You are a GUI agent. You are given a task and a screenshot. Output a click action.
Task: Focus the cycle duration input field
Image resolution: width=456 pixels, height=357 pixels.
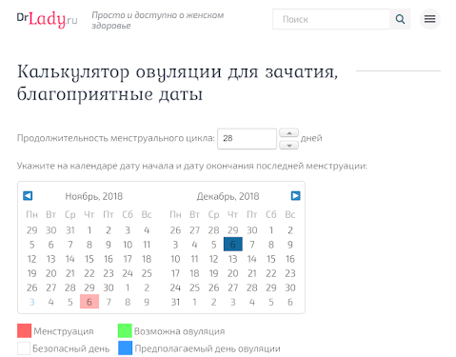[x=247, y=139]
